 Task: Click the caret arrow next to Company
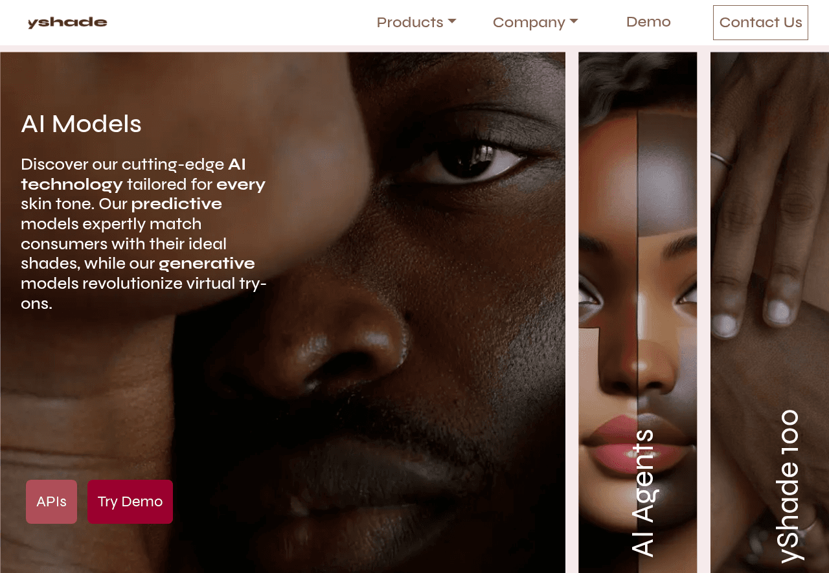pos(574,21)
